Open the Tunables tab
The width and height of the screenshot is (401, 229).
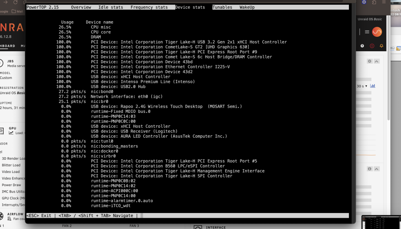click(222, 7)
